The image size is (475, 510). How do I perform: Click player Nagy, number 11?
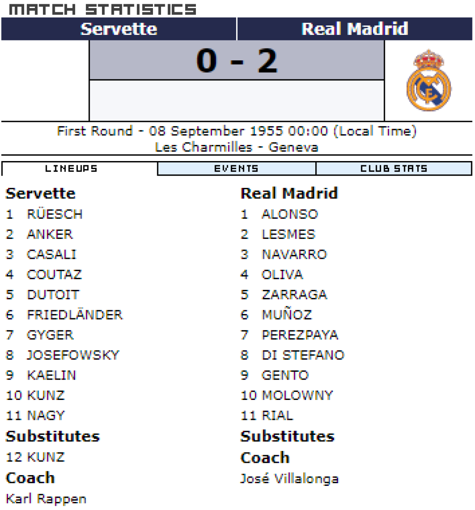pyautogui.click(x=45, y=415)
